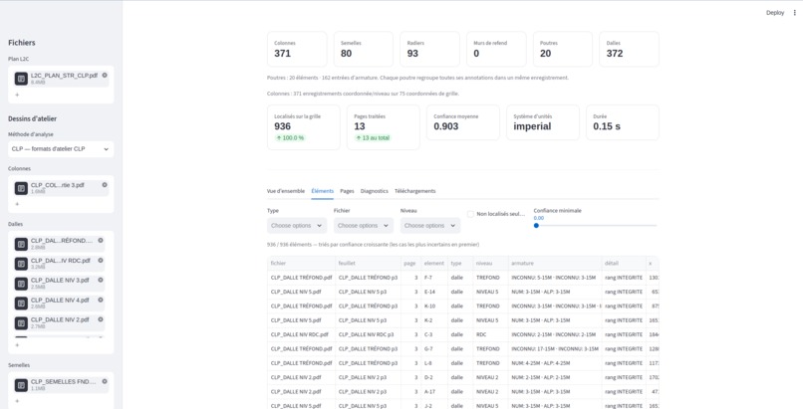Click the Poutres 20 metric card
This screenshot has height=409, width=803.
point(563,49)
